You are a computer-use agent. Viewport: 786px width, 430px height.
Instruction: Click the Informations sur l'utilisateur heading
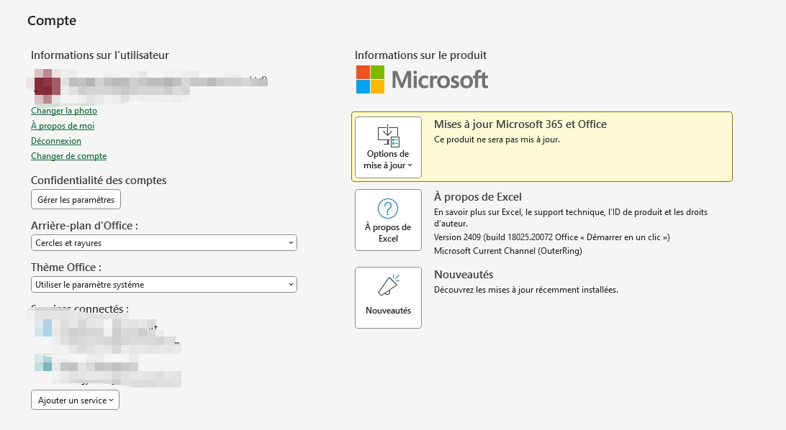(x=100, y=55)
